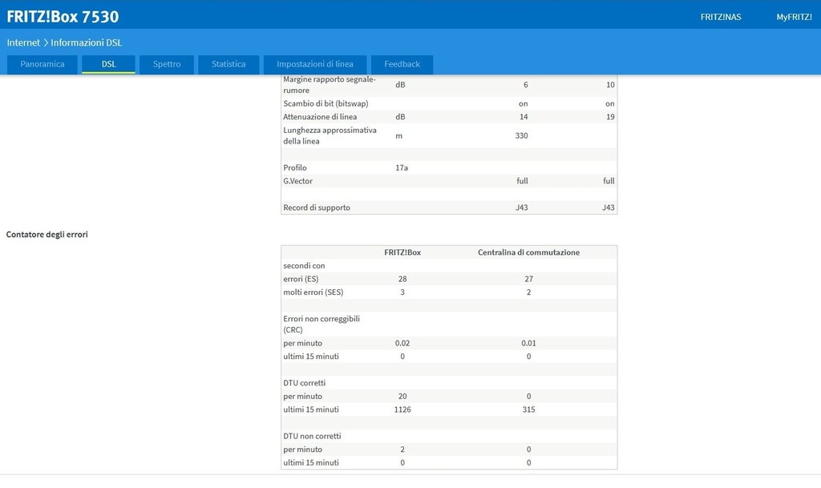Screen dimensions: 821x488
Task: Click Informazioni DSL in the breadcrumb
Action: coord(87,42)
